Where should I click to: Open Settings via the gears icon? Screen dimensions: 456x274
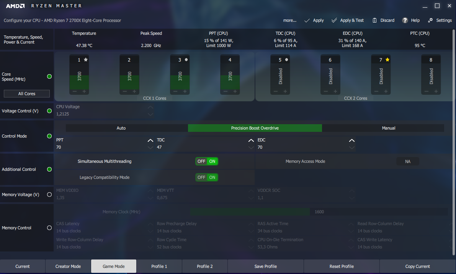(430, 20)
